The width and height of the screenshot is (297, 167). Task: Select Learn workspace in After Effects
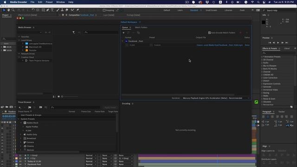pyautogui.click(x=180, y=10)
